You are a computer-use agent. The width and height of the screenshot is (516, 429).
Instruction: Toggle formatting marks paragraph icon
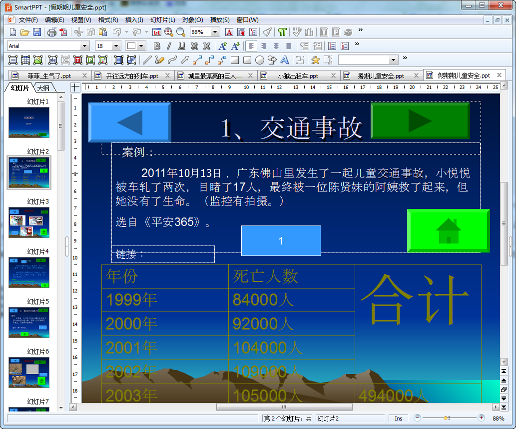(282, 32)
